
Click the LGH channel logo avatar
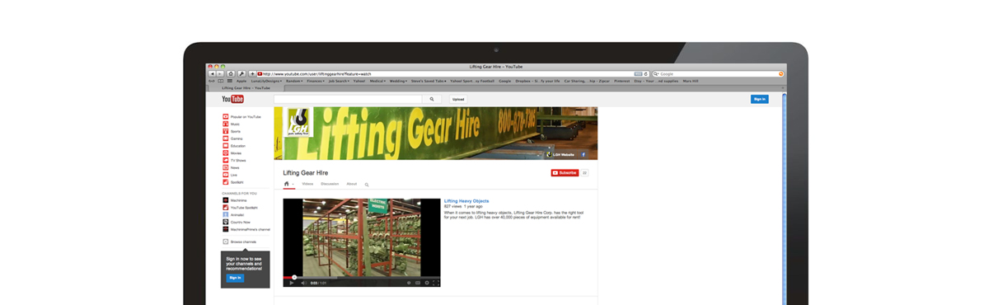point(300,123)
